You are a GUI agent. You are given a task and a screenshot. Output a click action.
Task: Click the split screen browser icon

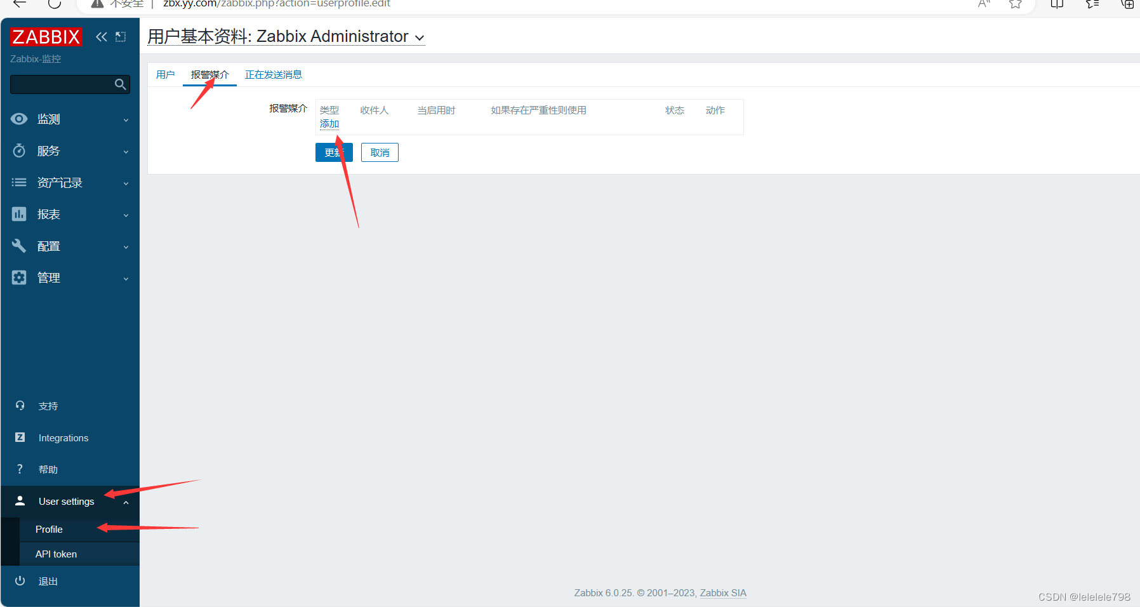(1057, 3)
